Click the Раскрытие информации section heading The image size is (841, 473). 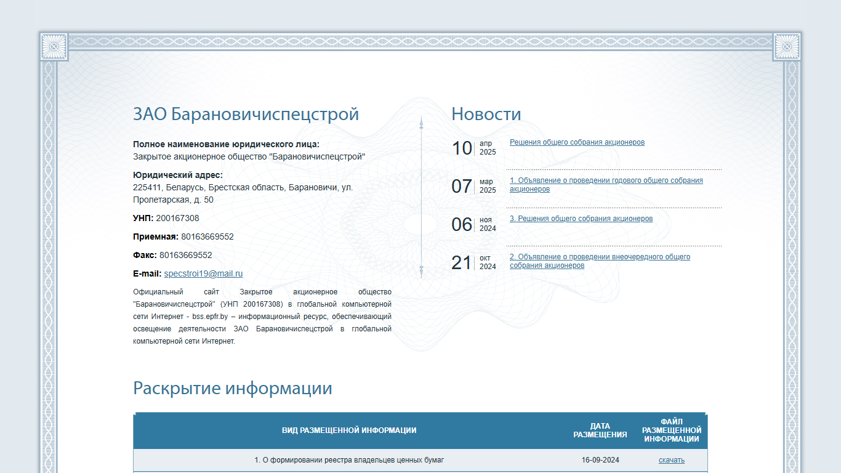coord(233,388)
